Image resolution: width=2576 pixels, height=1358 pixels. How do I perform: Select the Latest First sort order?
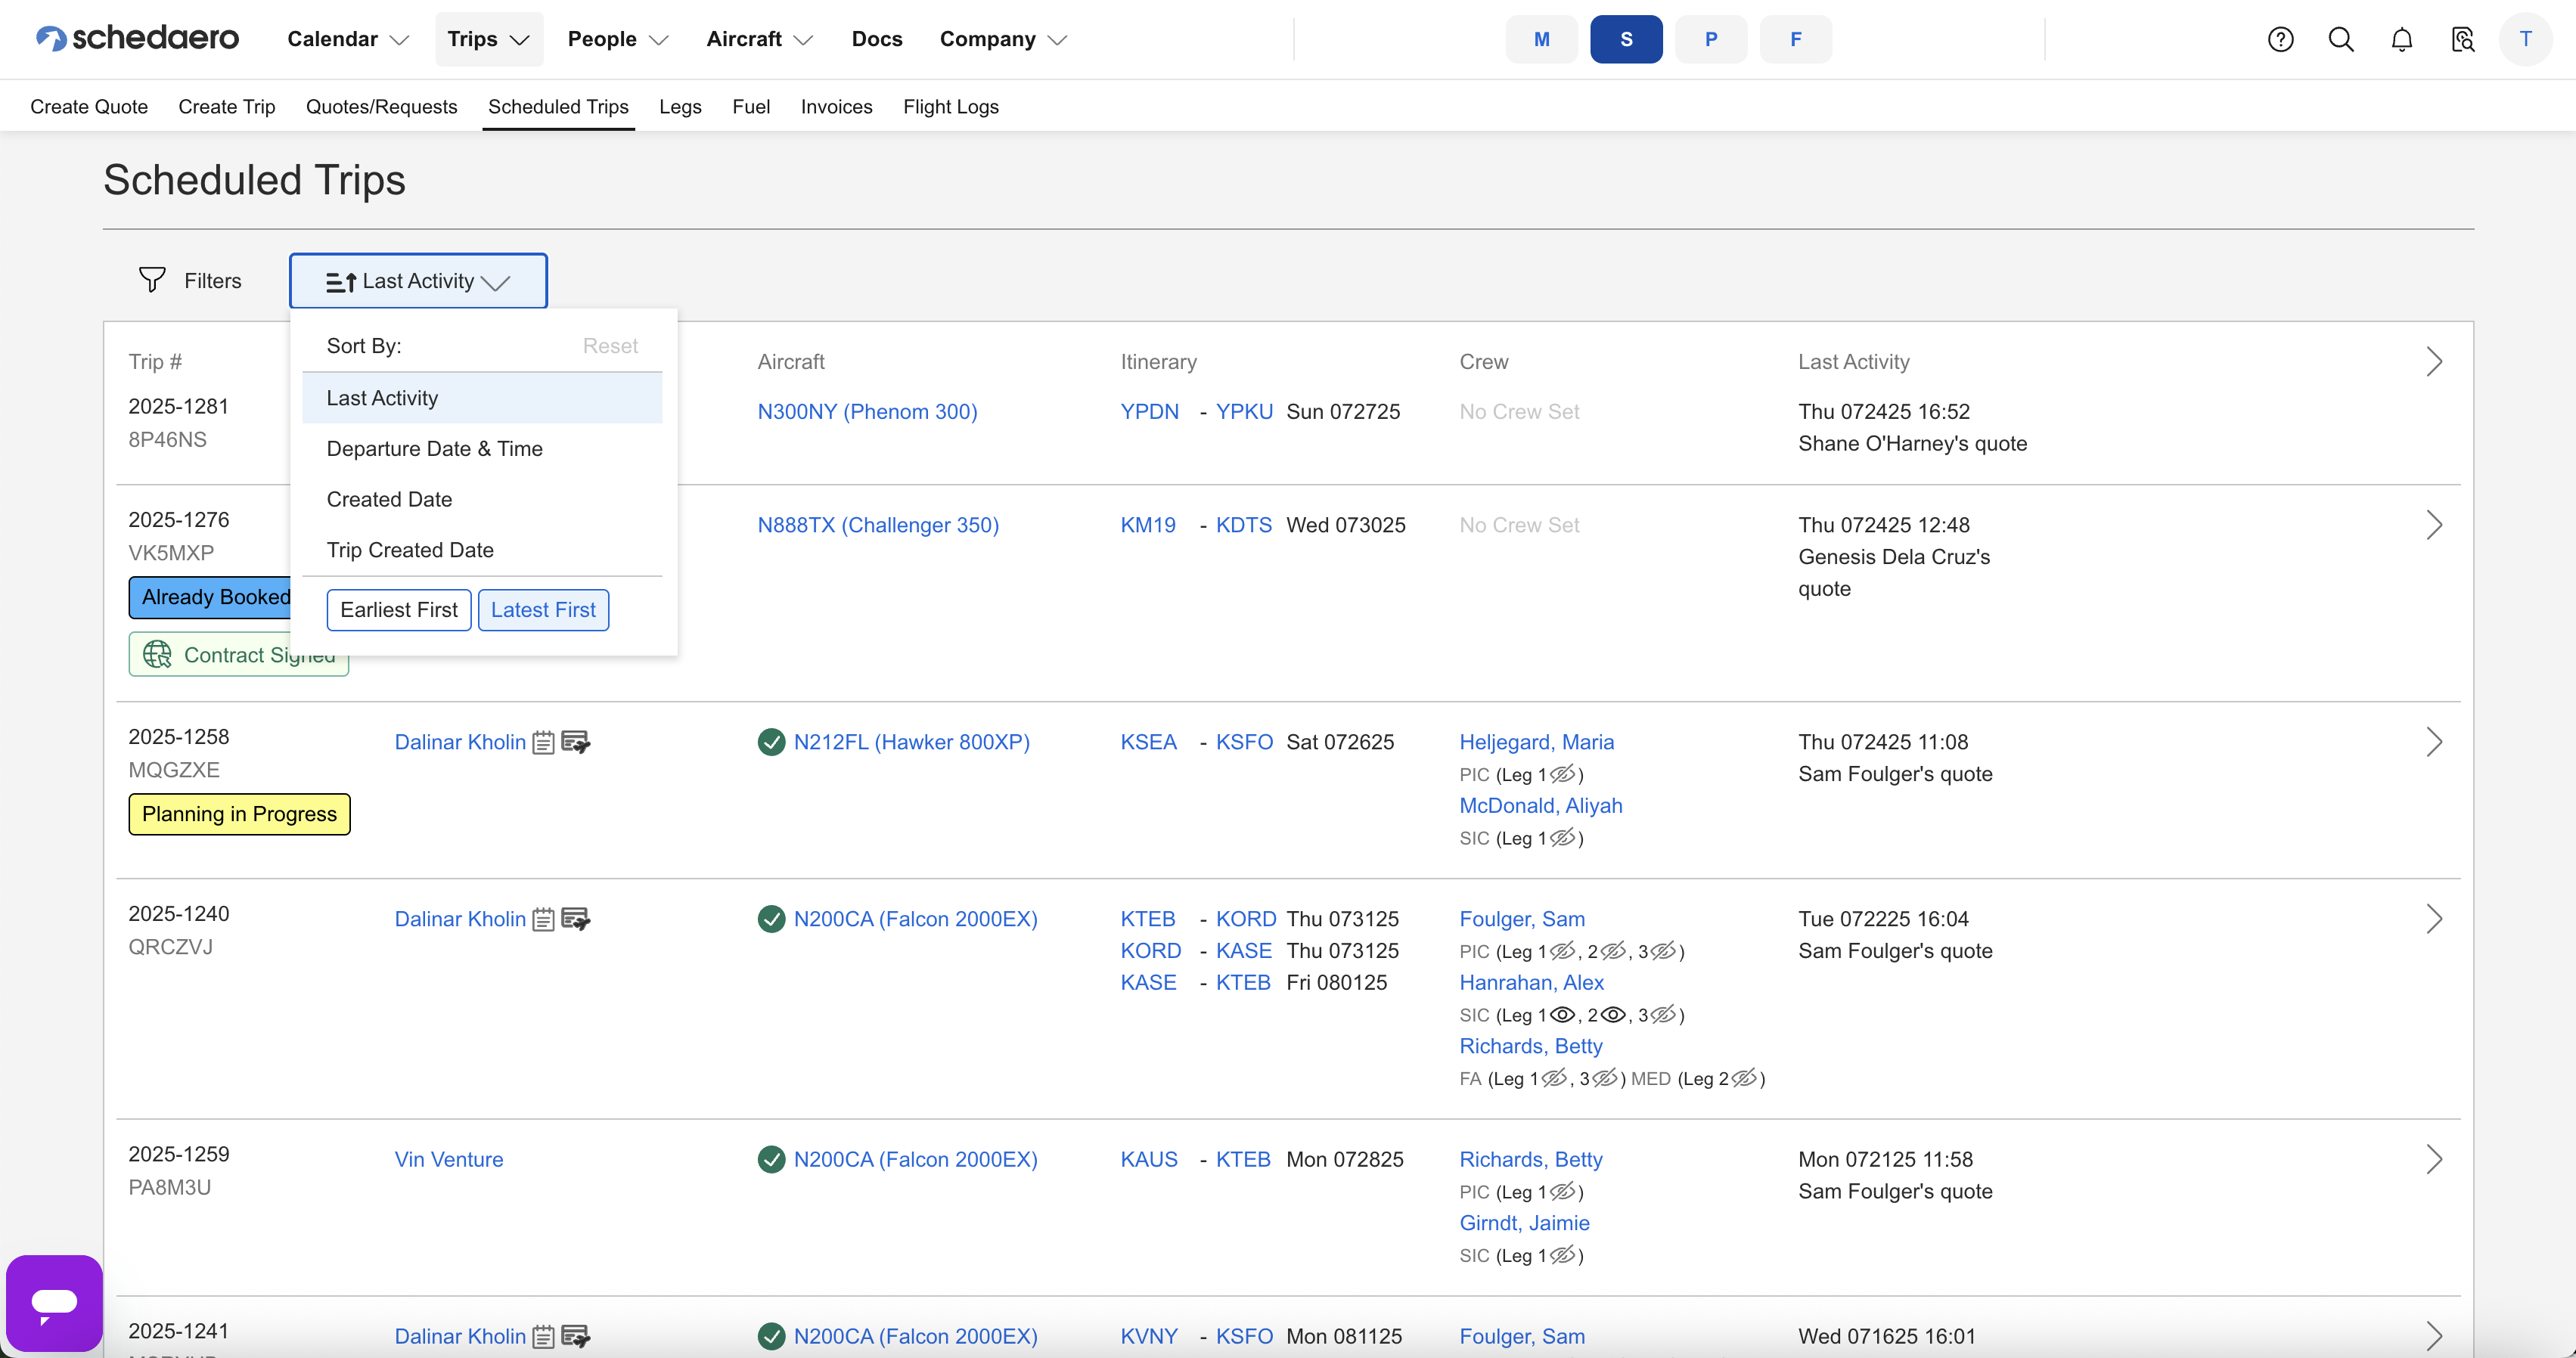click(x=543, y=610)
